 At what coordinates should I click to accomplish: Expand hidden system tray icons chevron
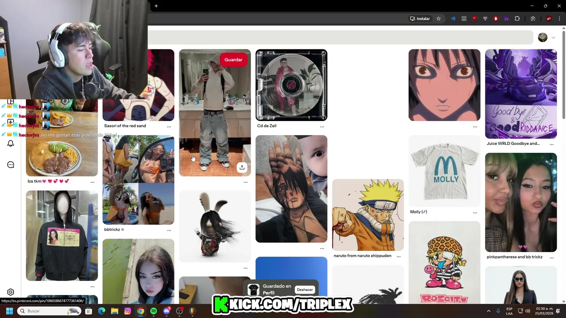point(489,311)
